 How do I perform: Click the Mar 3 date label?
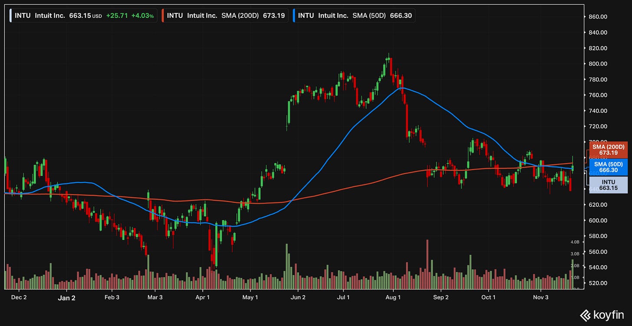pos(155,297)
